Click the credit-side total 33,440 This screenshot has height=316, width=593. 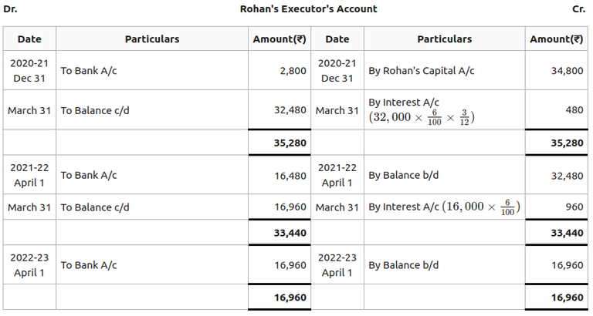click(x=568, y=232)
